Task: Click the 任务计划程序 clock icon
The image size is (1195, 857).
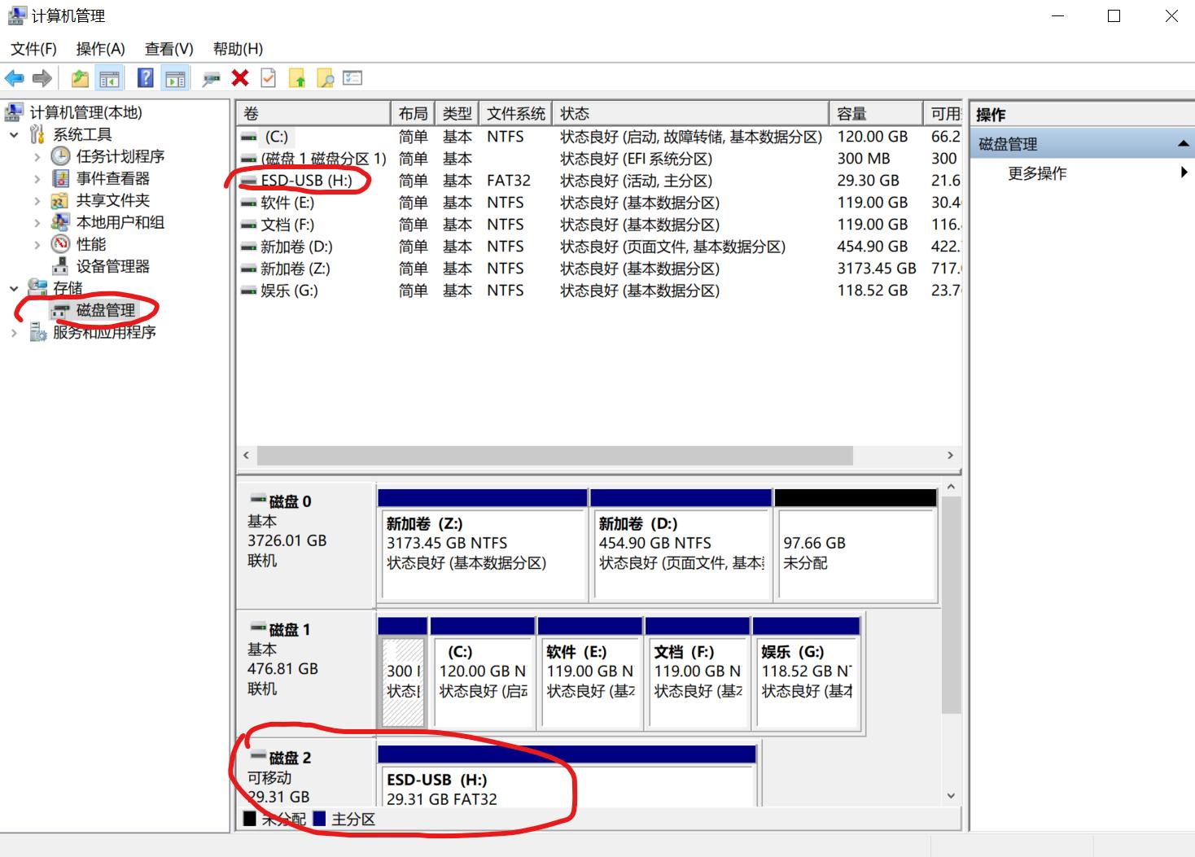Action: tap(60, 156)
